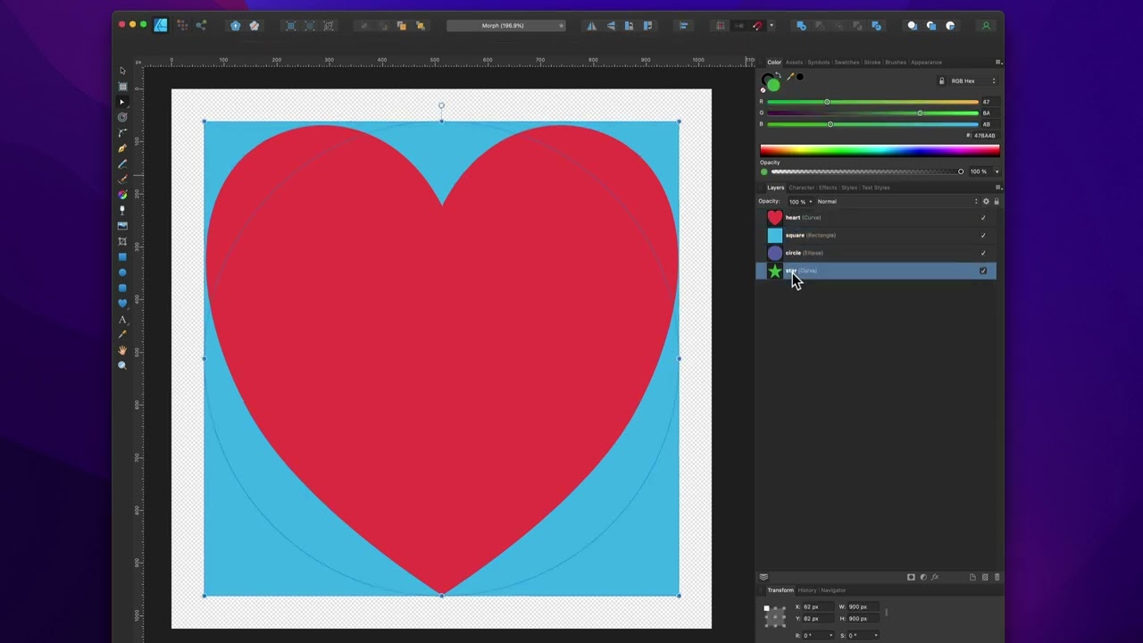Select the Artboard tool
Image resolution: width=1143 pixels, height=643 pixels.
(x=122, y=87)
